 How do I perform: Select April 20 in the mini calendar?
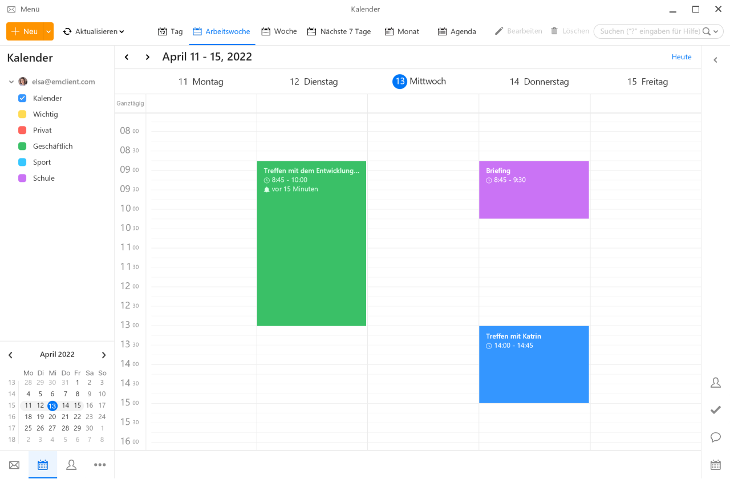(x=52, y=416)
